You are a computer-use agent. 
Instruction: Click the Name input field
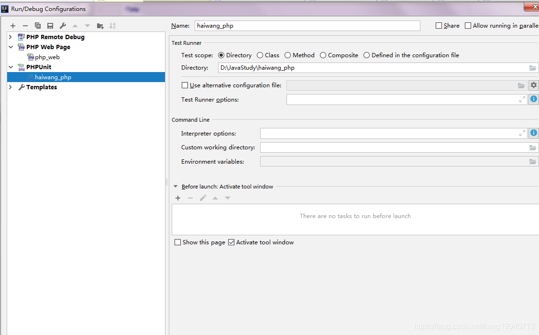(x=308, y=26)
